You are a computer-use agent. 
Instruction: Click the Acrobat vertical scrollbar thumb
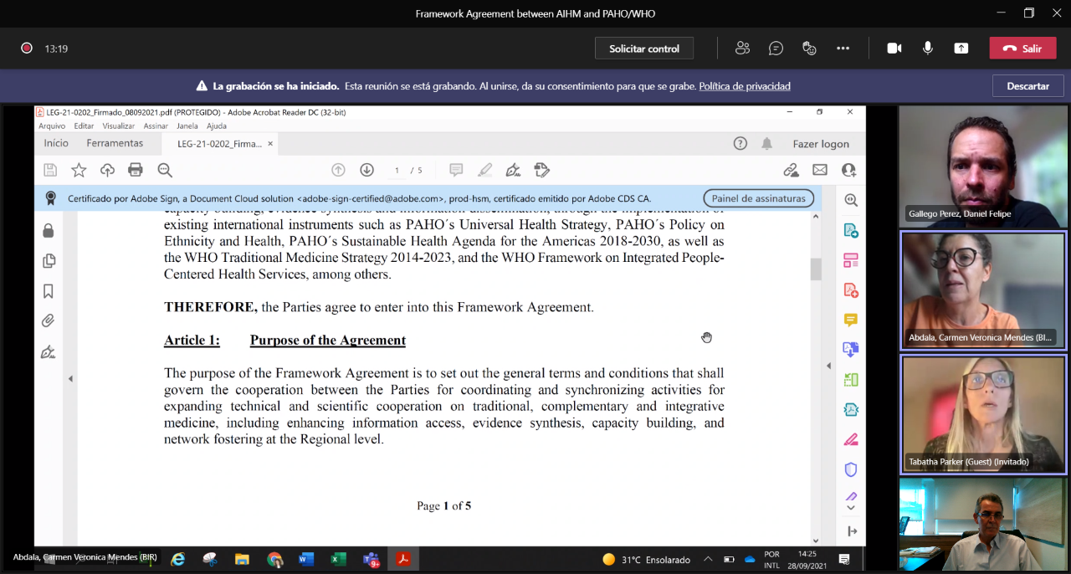816,269
